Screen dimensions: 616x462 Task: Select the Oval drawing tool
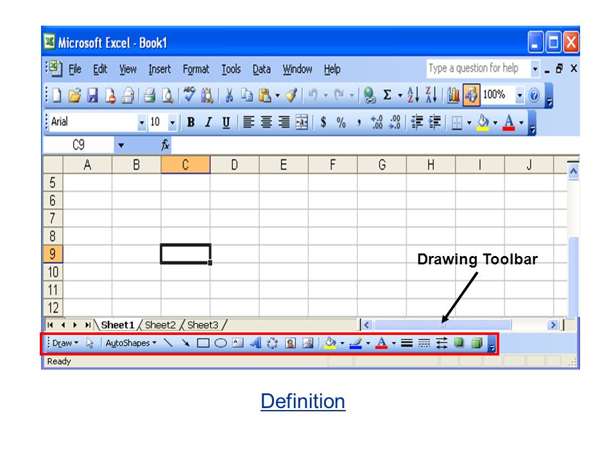221,343
